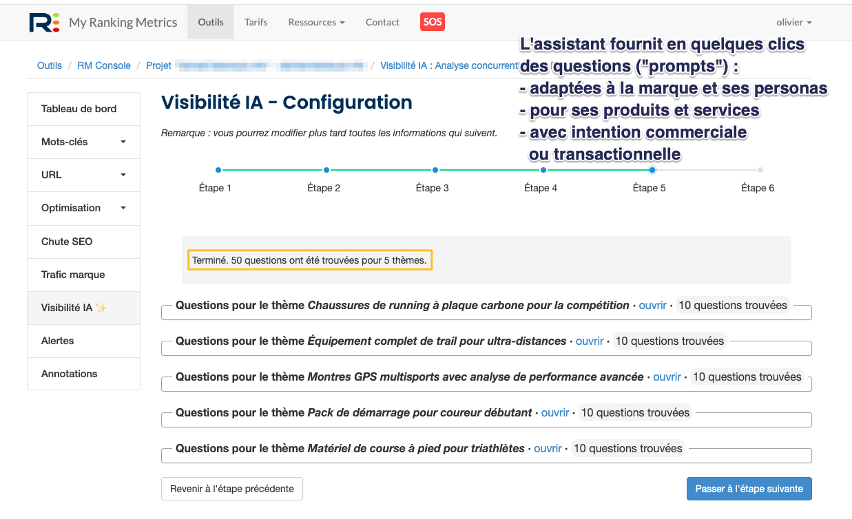Click the greyed Étape 6 dot

click(760, 169)
